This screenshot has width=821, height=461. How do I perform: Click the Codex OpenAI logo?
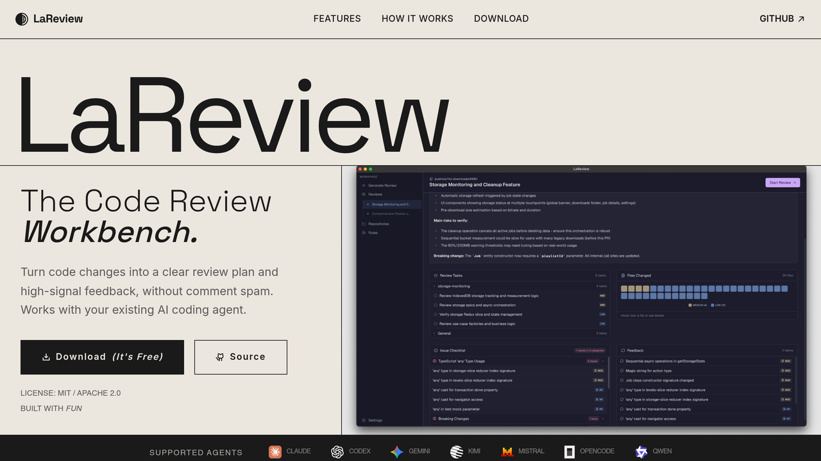[337, 451]
